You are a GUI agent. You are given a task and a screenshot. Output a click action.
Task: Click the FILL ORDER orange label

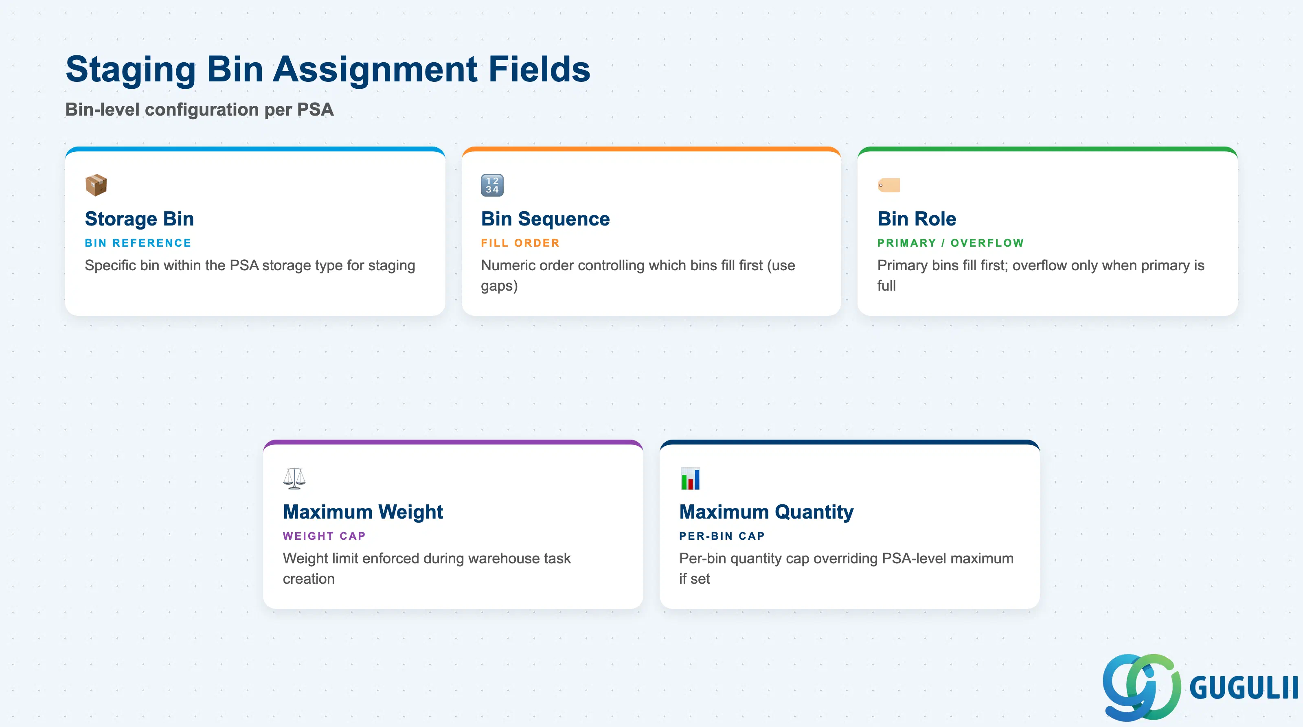click(x=520, y=243)
